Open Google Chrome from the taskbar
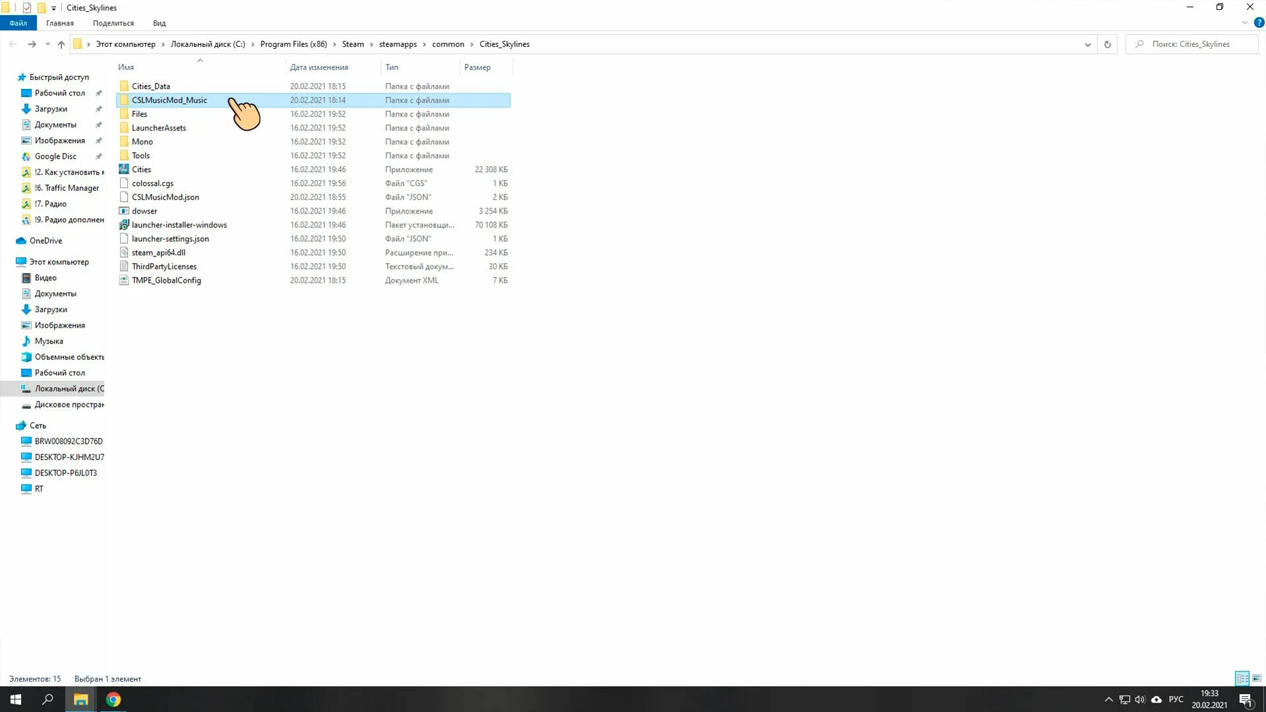 [113, 699]
